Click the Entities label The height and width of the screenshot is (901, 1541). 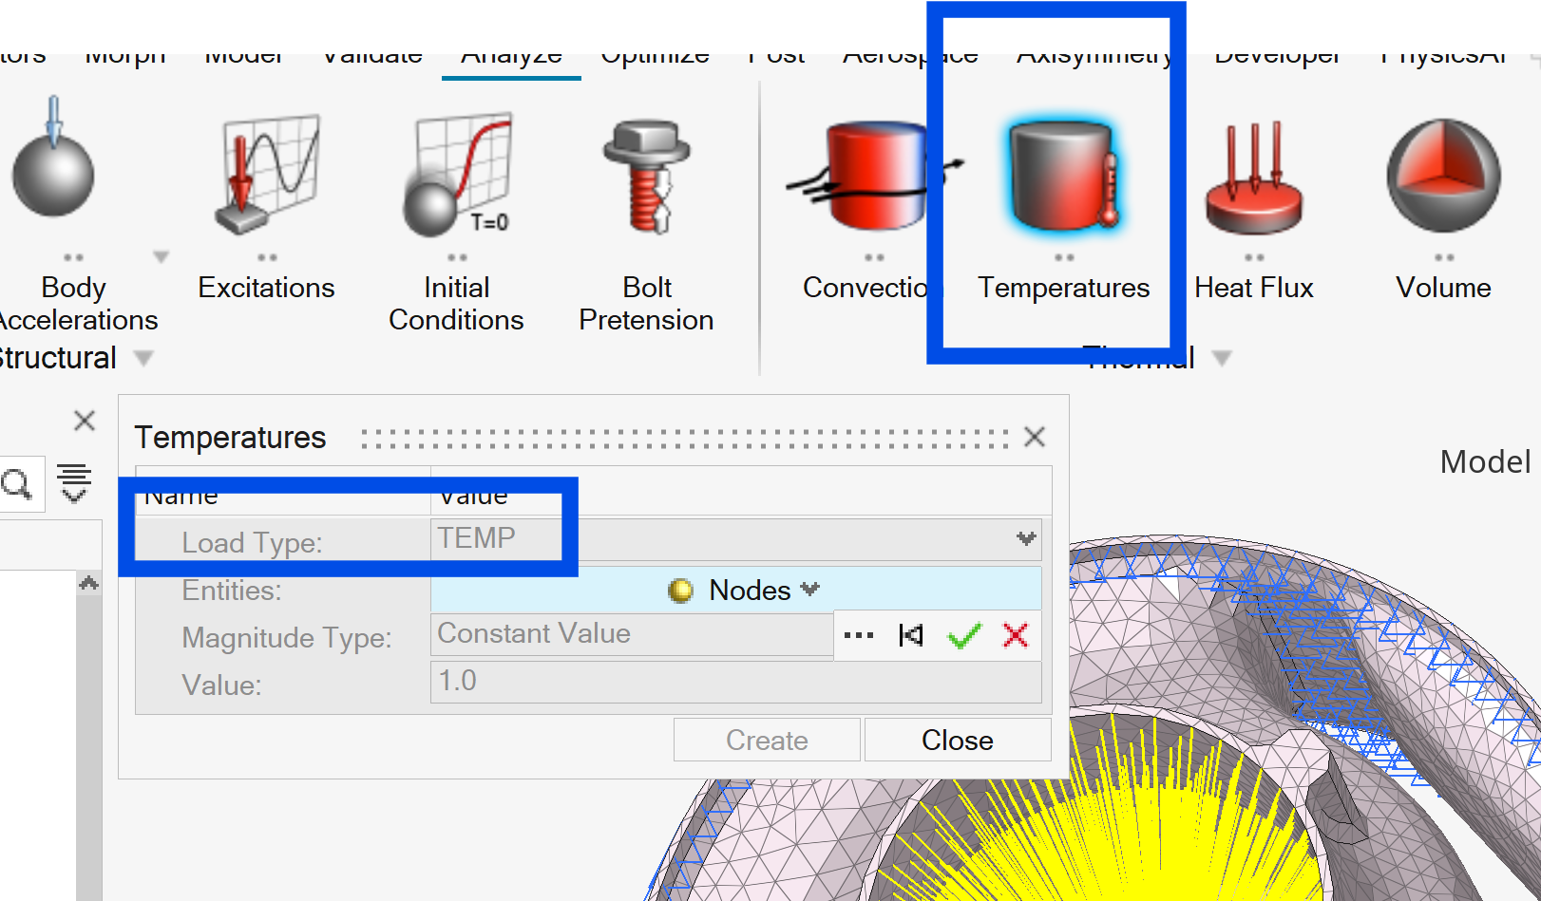click(x=232, y=591)
